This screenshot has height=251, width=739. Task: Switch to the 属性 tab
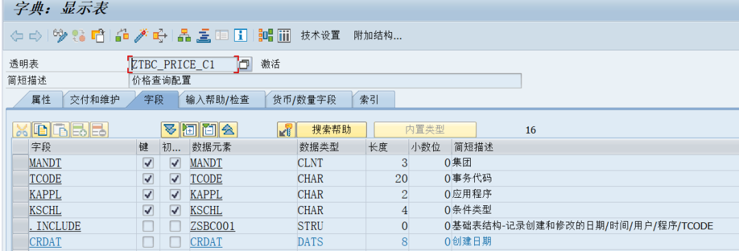pos(41,100)
